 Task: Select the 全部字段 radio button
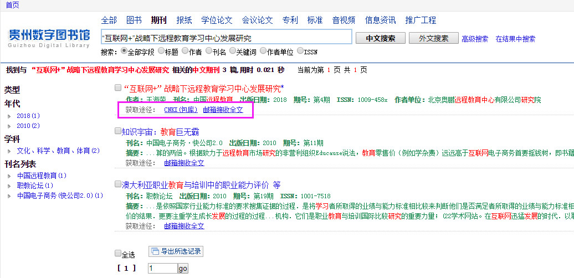point(124,51)
